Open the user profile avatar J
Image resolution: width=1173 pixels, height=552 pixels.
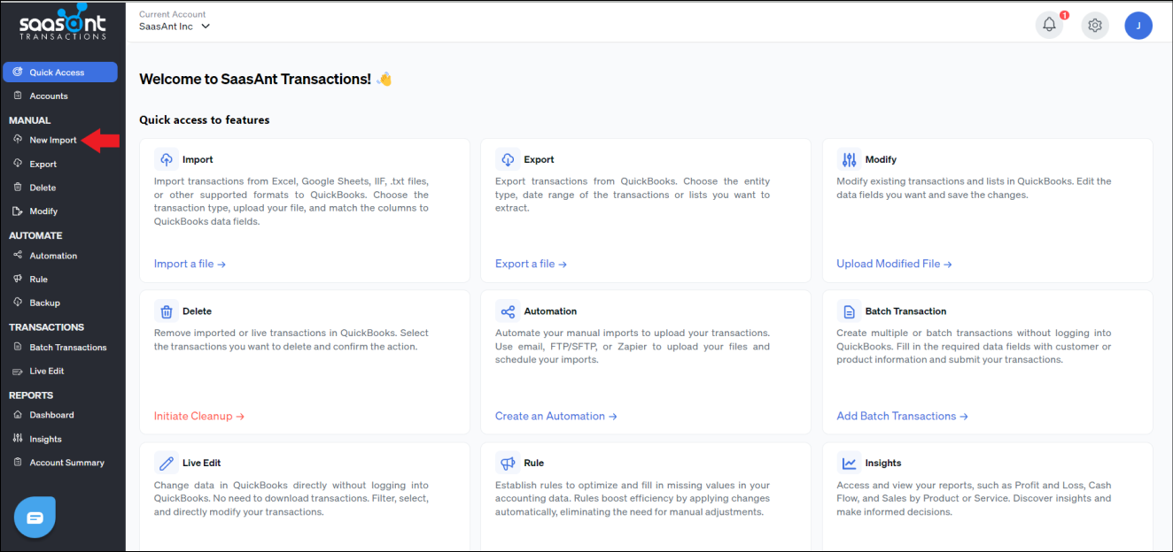1138,26
